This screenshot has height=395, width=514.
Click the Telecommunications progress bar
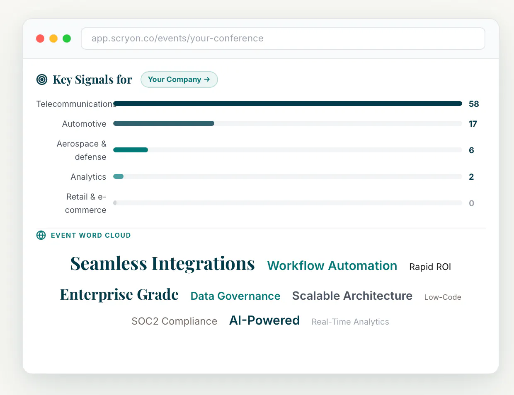click(x=288, y=104)
